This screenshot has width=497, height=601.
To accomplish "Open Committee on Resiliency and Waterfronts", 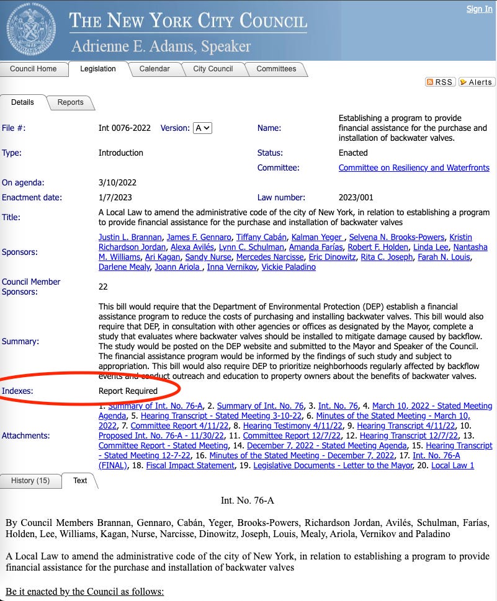I will (414, 167).
